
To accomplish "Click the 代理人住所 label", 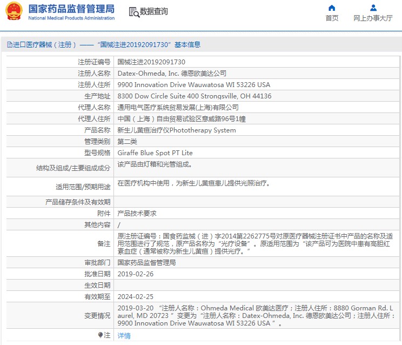I will click(94, 119).
